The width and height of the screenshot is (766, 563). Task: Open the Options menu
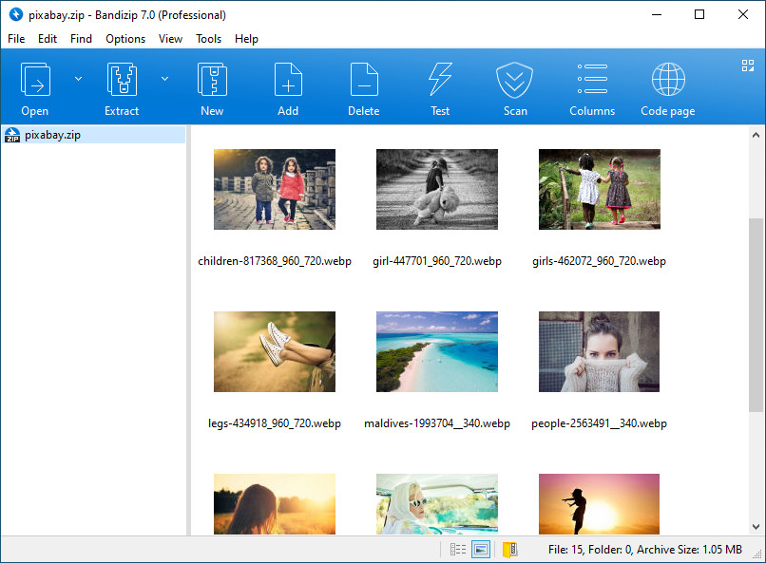click(124, 39)
